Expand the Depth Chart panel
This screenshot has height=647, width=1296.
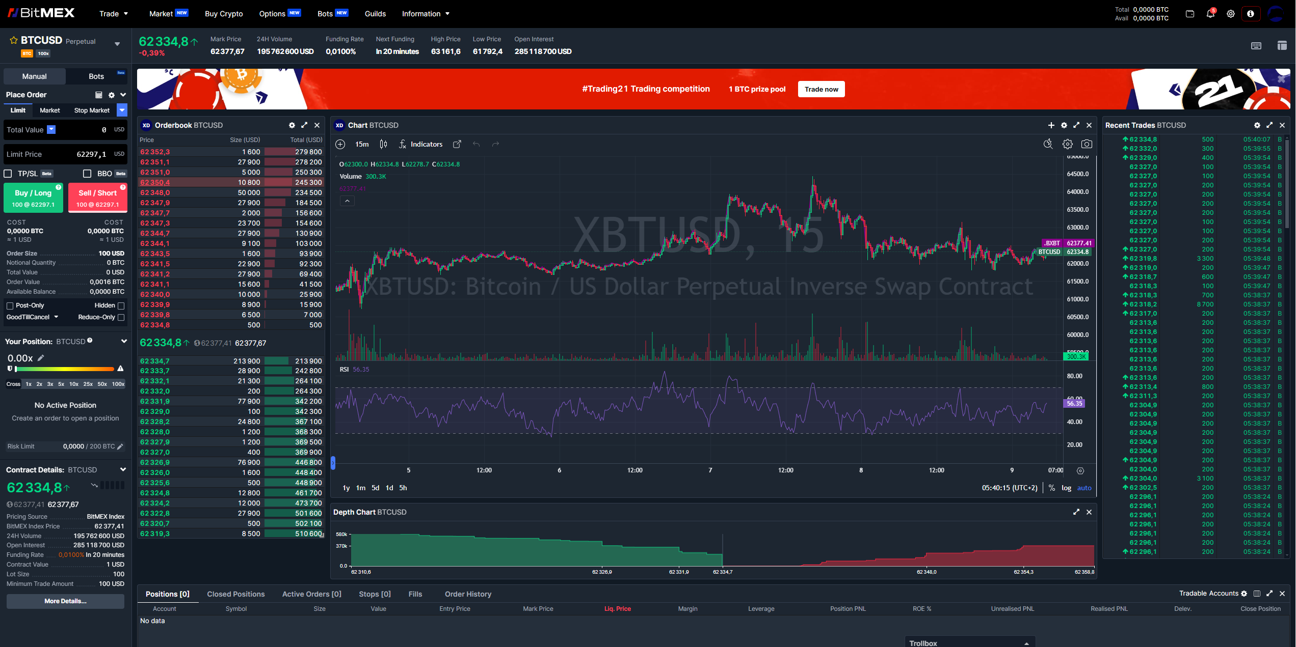pyautogui.click(x=1076, y=512)
